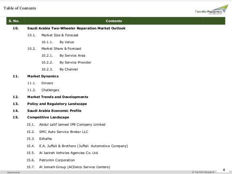Click the page number 4 indicator
232x174 pixels.
pos(224,170)
